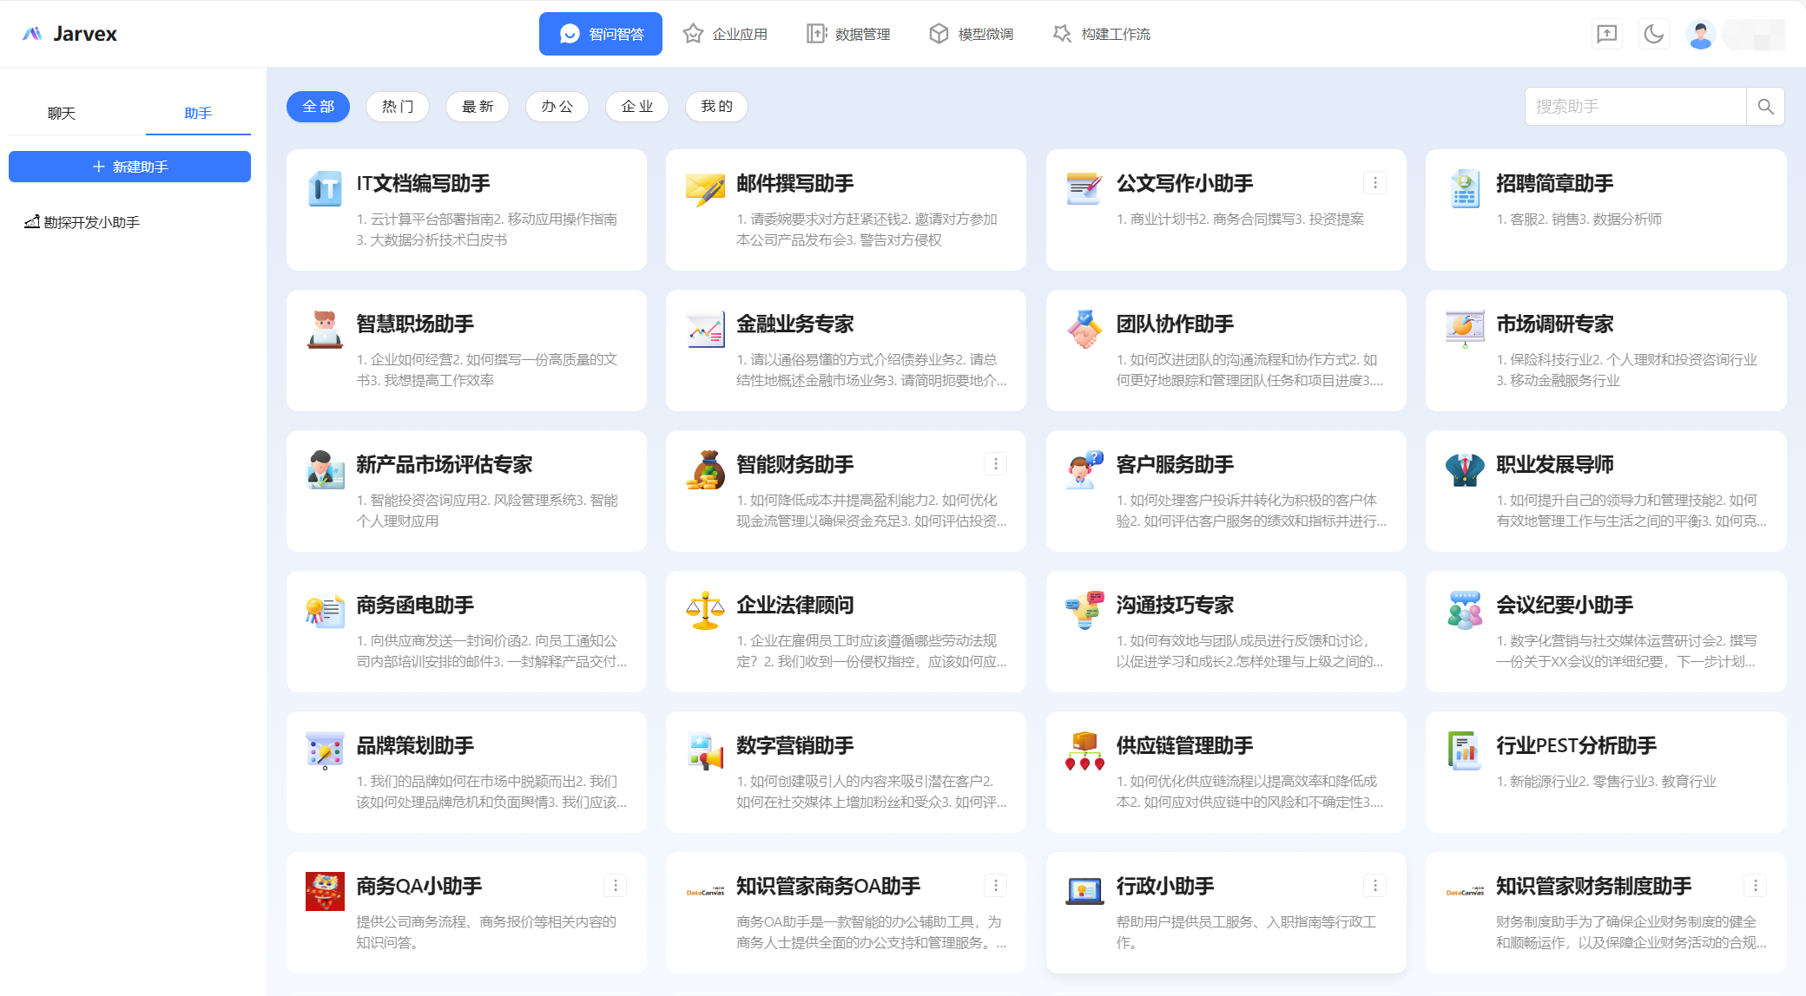Click the search magnifier icon
This screenshot has height=996, width=1806.
point(1765,107)
